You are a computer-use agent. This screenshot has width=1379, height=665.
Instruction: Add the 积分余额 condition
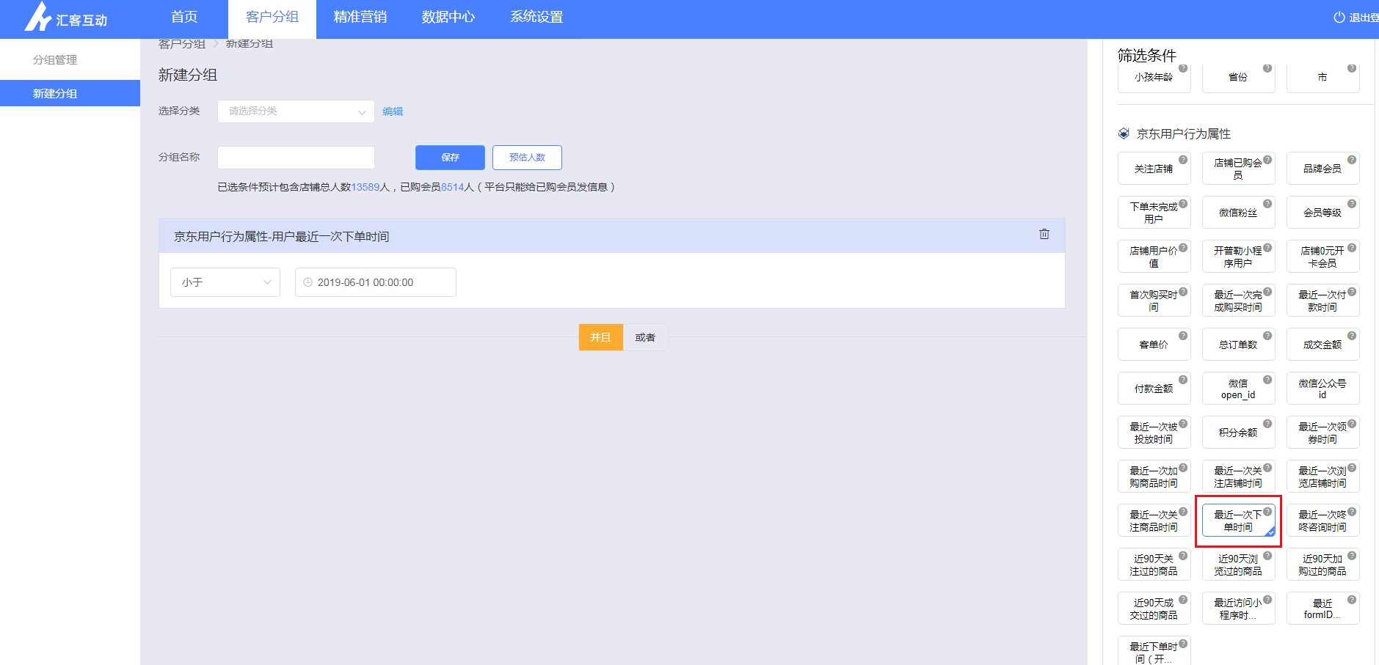coord(1238,433)
